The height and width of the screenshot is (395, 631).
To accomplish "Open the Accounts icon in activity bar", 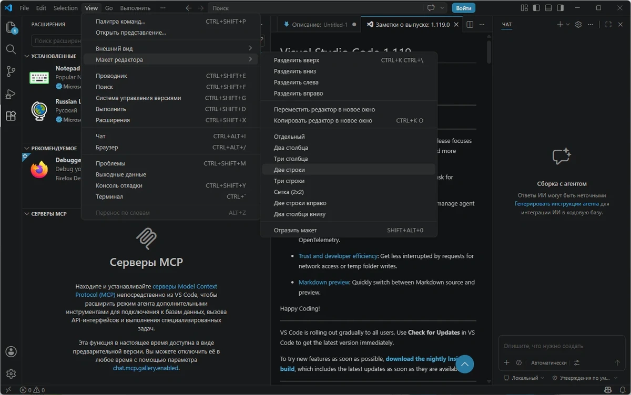I will pos(11,351).
